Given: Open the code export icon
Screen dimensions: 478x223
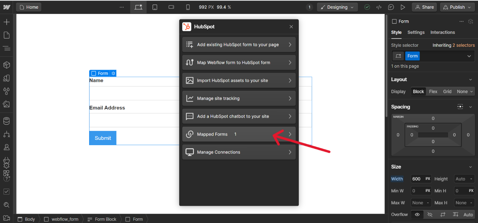Looking at the screenshot, I should [379, 7].
